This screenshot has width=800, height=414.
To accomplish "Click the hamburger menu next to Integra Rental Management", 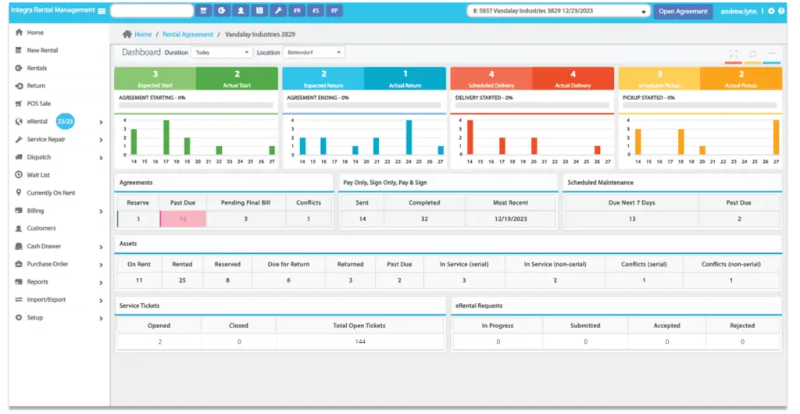I will tap(102, 11).
